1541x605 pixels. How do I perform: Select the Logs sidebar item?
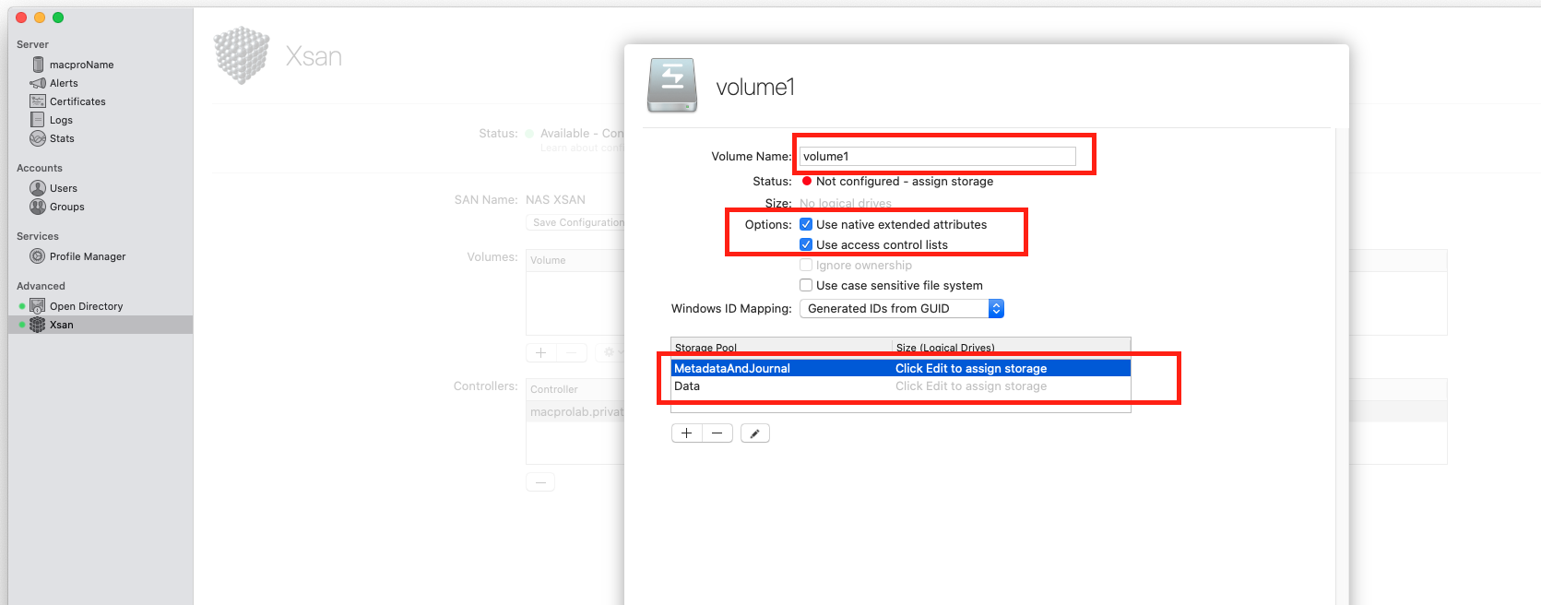[61, 120]
